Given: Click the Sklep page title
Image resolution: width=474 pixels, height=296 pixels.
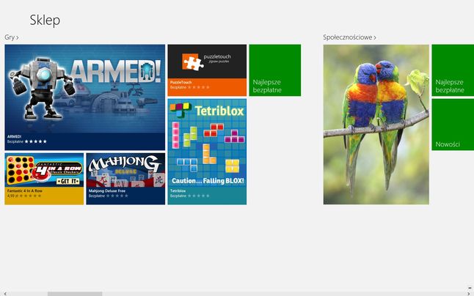Looking at the screenshot, I should pos(45,21).
